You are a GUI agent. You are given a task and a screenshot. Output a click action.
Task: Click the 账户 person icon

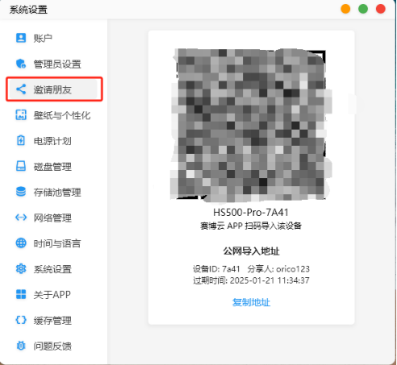[x=21, y=38]
